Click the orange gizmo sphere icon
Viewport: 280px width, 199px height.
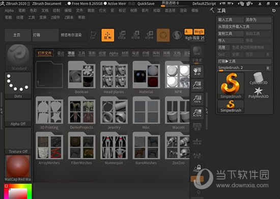click(163, 35)
